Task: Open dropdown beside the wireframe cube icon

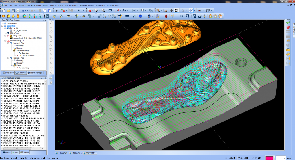Action: coord(211,11)
